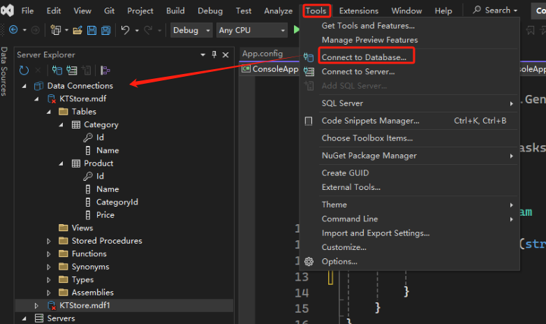This screenshot has height=324, width=546.
Task: Collapse the KTStore.mdf node
Action: [x=36, y=99]
